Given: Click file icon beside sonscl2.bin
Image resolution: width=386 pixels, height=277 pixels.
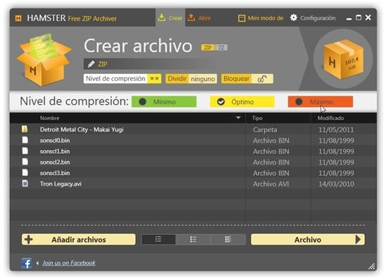Looking at the screenshot, I should coord(25,162).
